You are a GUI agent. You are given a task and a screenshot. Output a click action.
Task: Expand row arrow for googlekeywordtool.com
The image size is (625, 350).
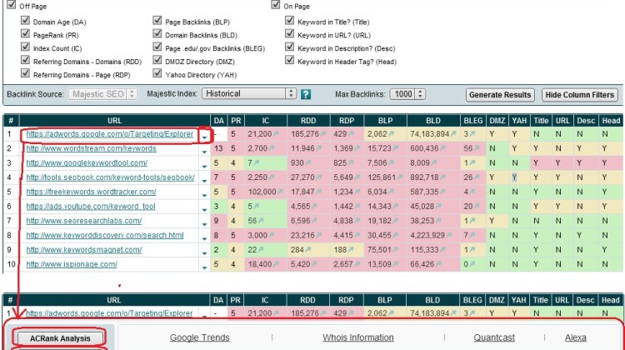pyautogui.click(x=204, y=166)
